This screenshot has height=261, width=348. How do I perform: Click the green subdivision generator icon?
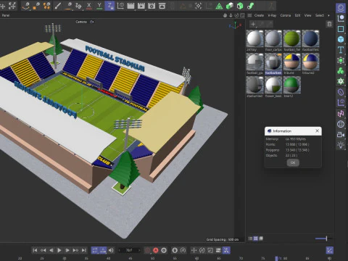coord(341,60)
